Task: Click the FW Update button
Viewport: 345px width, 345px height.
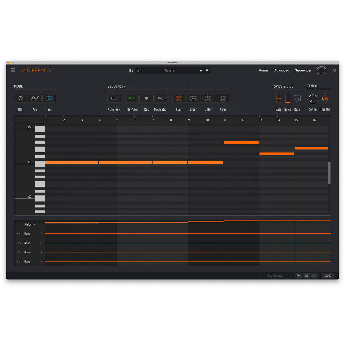Action: pos(275,276)
